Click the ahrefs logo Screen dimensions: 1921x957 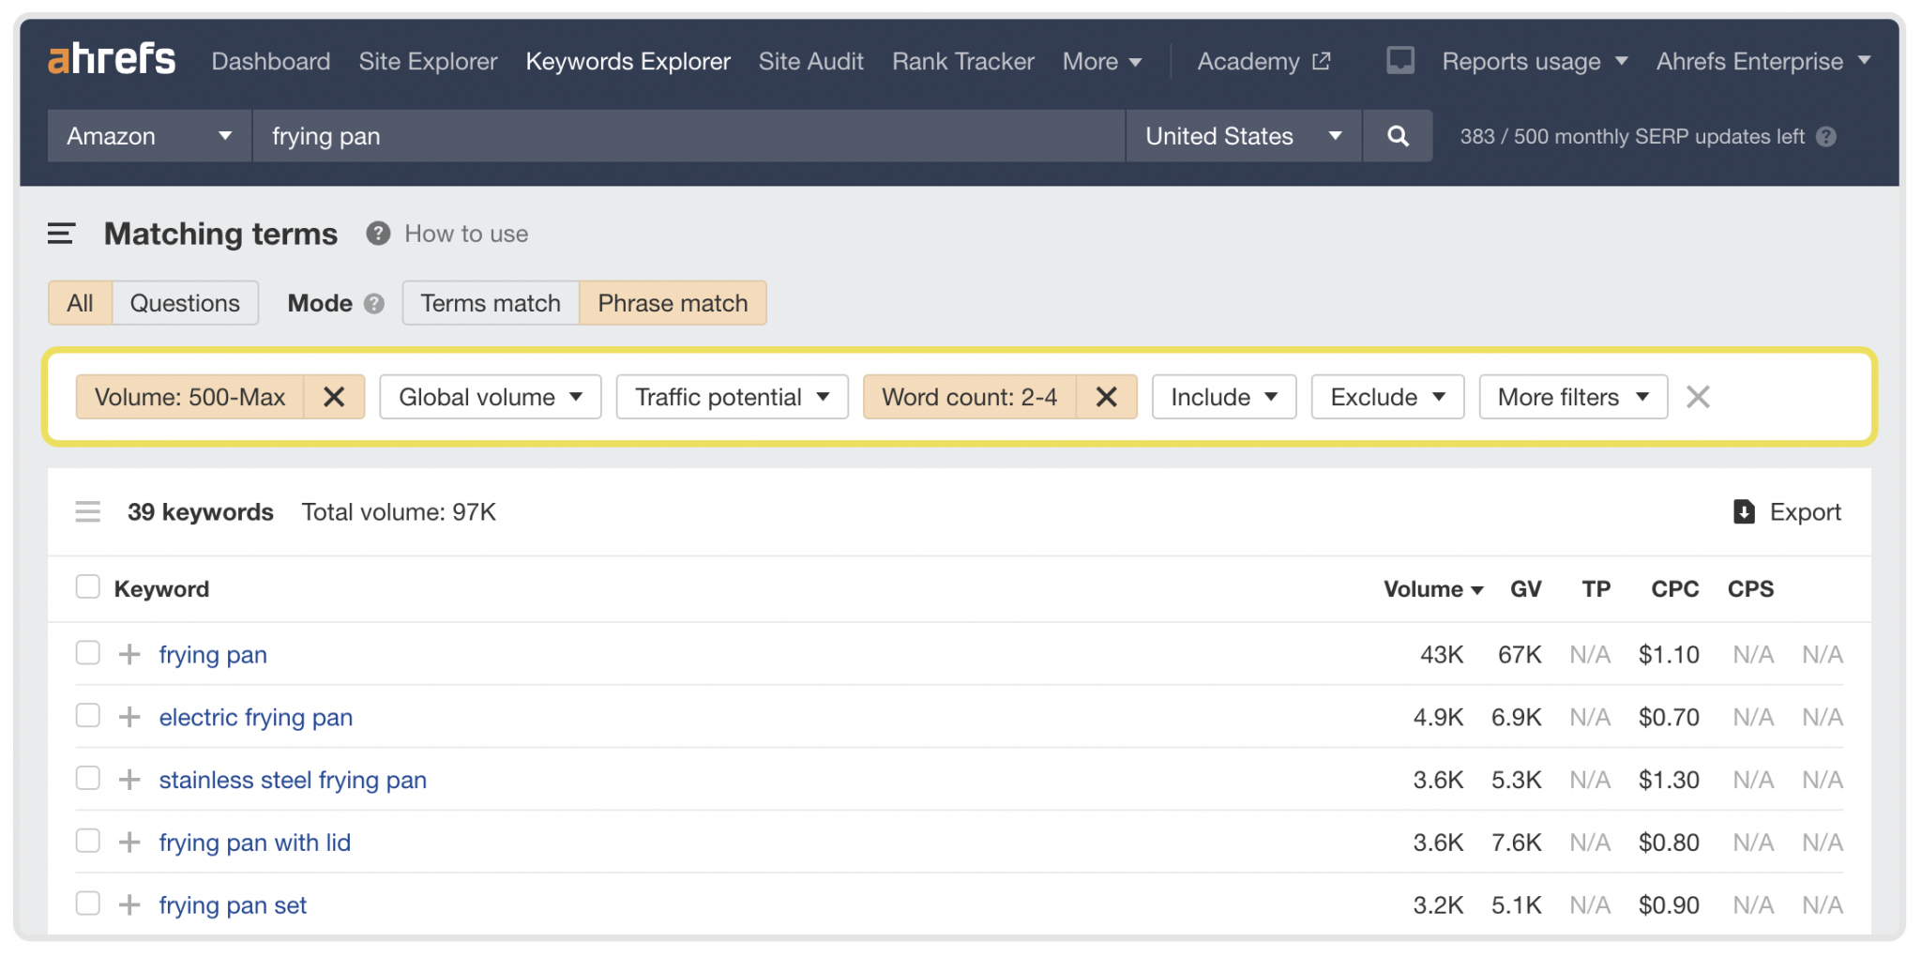click(112, 59)
